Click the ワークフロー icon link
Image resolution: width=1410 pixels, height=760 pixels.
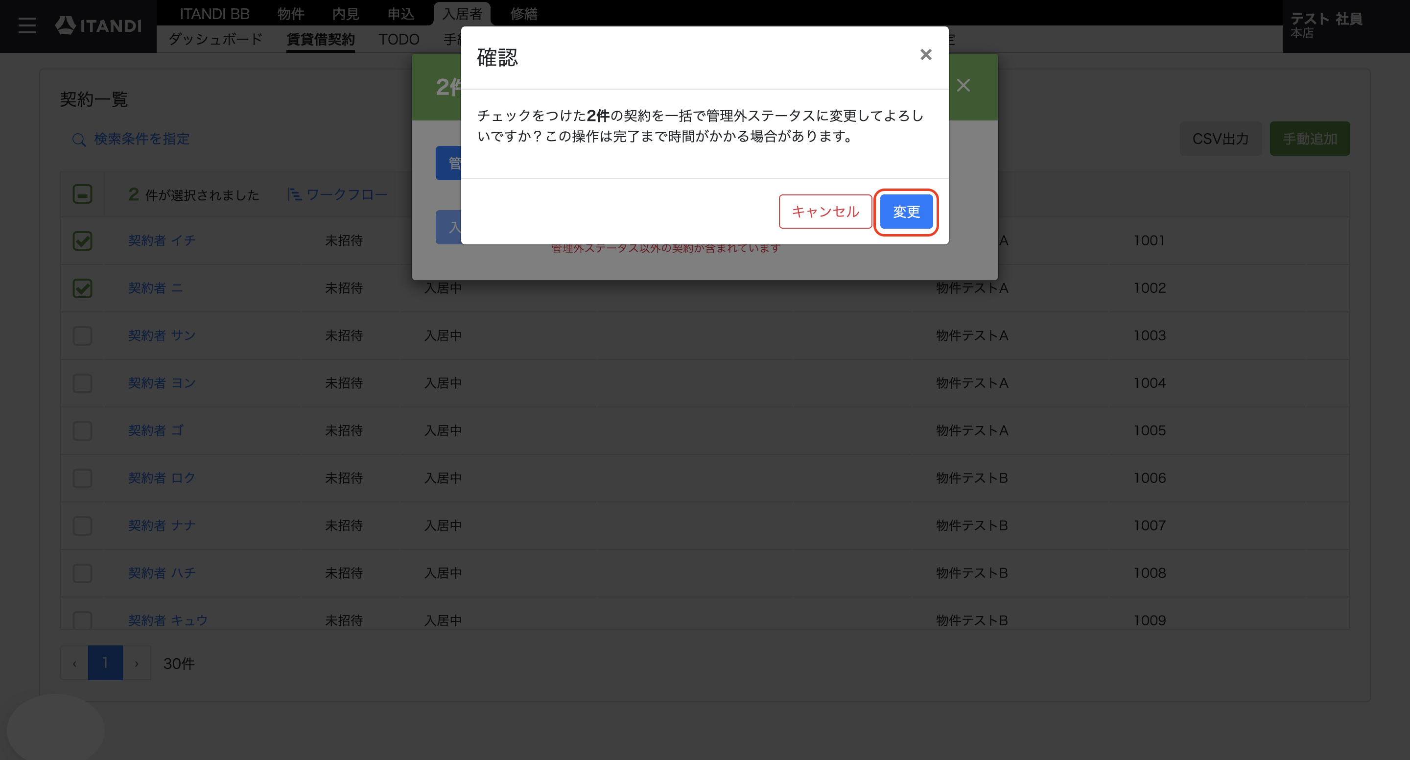(338, 194)
